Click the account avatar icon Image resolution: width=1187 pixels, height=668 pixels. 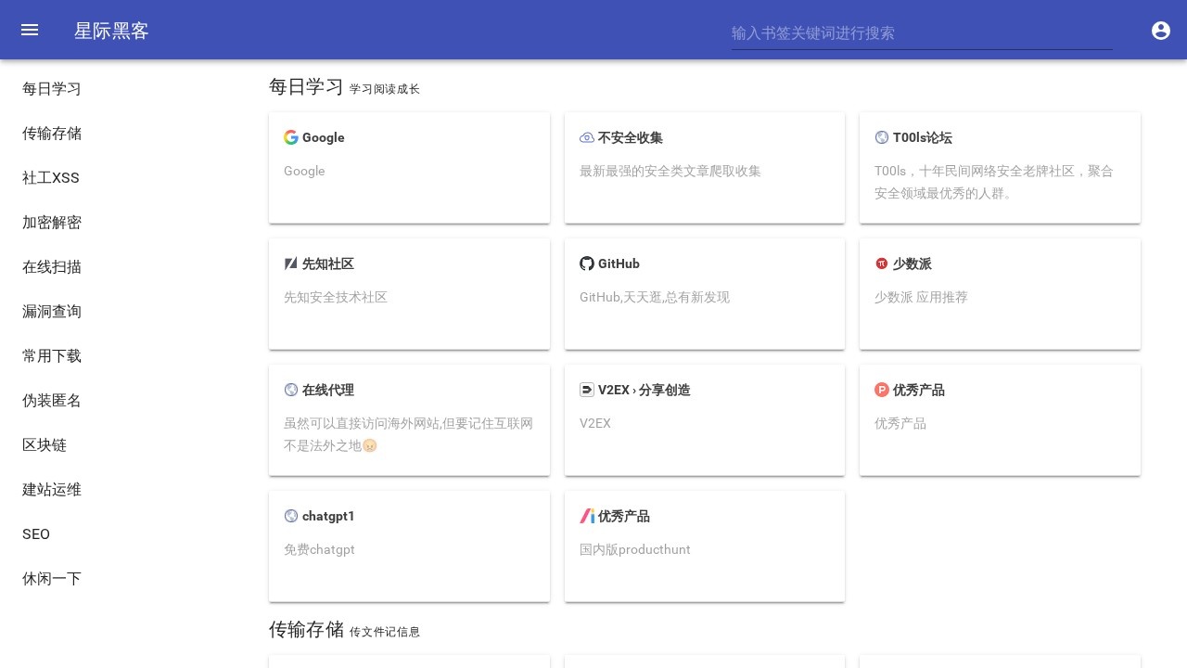tap(1161, 31)
